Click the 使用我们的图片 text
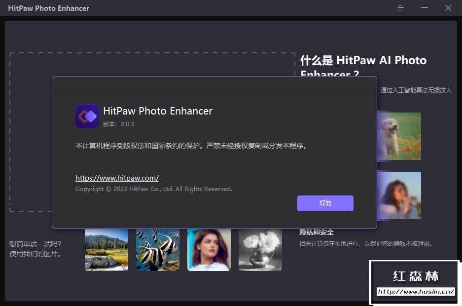 pyautogui.click(x=36, y=254)
